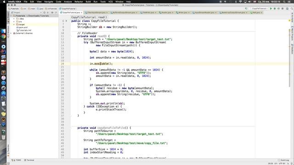Close the Path.java editor tab
The height and width of the screenshot is (165, 294).
[x=261, y=12]
